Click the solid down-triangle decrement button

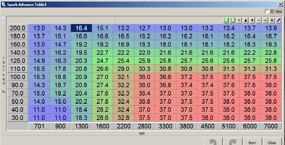click(252, 20)
